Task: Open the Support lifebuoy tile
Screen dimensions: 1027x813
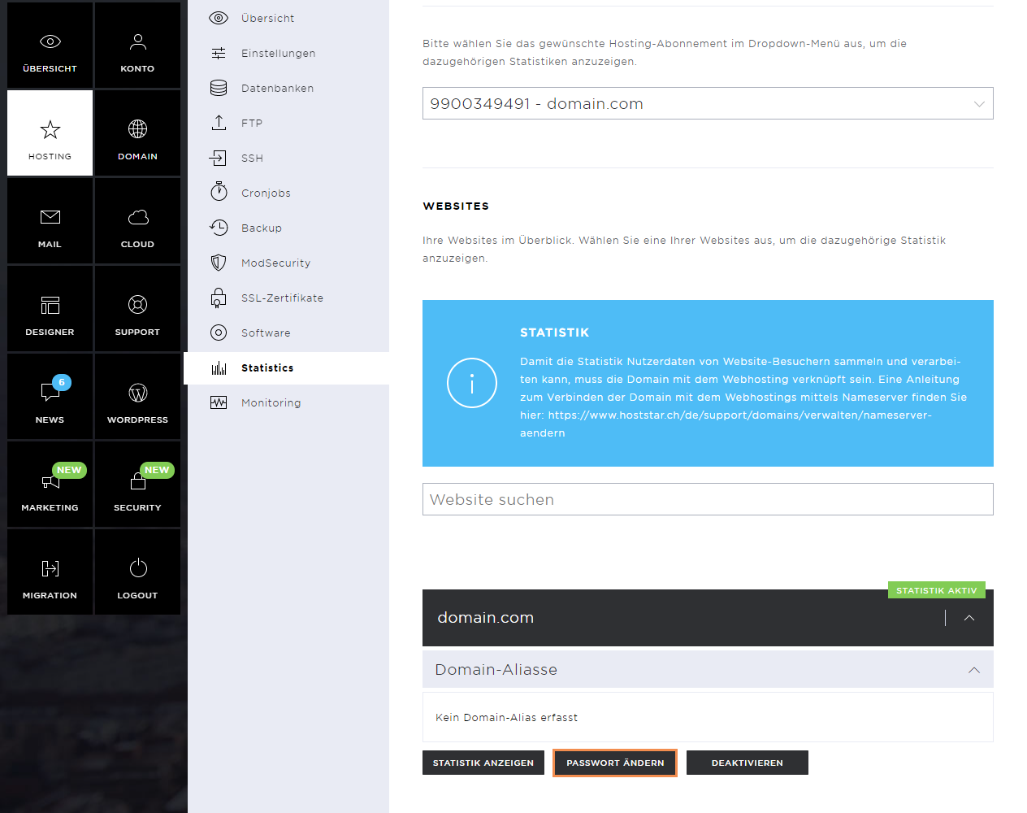Action: [137, 309]
